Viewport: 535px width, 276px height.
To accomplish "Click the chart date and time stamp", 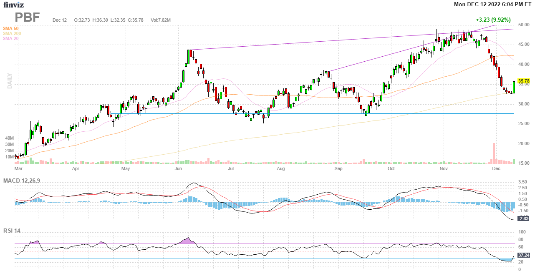I will (x=492, y=5).
